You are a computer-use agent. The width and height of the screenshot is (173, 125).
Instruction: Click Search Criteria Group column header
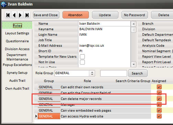pos(133,81)
